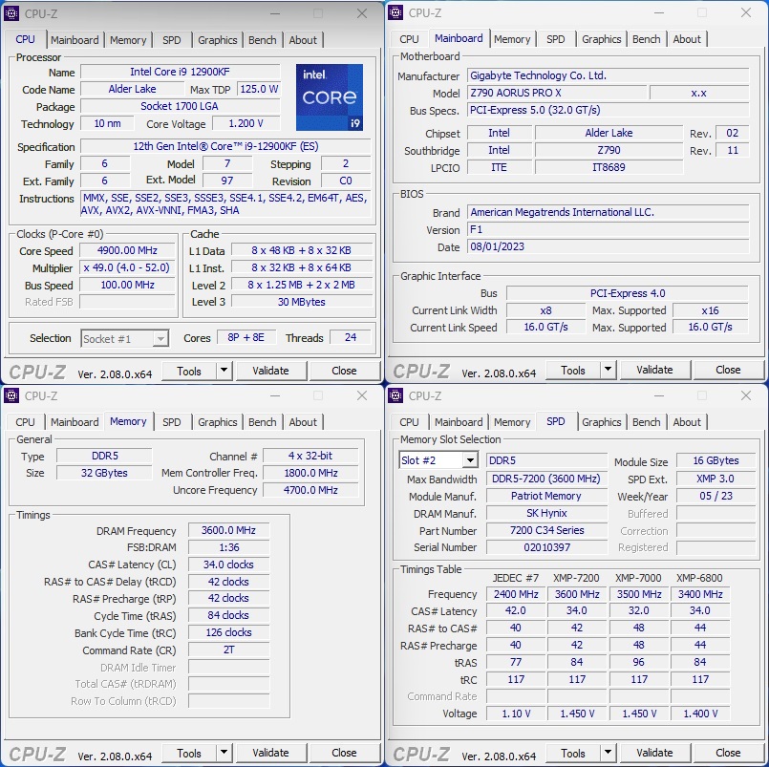Click the FSB:DRAM value '1:36'
The image size is (769, 767).
228,547
